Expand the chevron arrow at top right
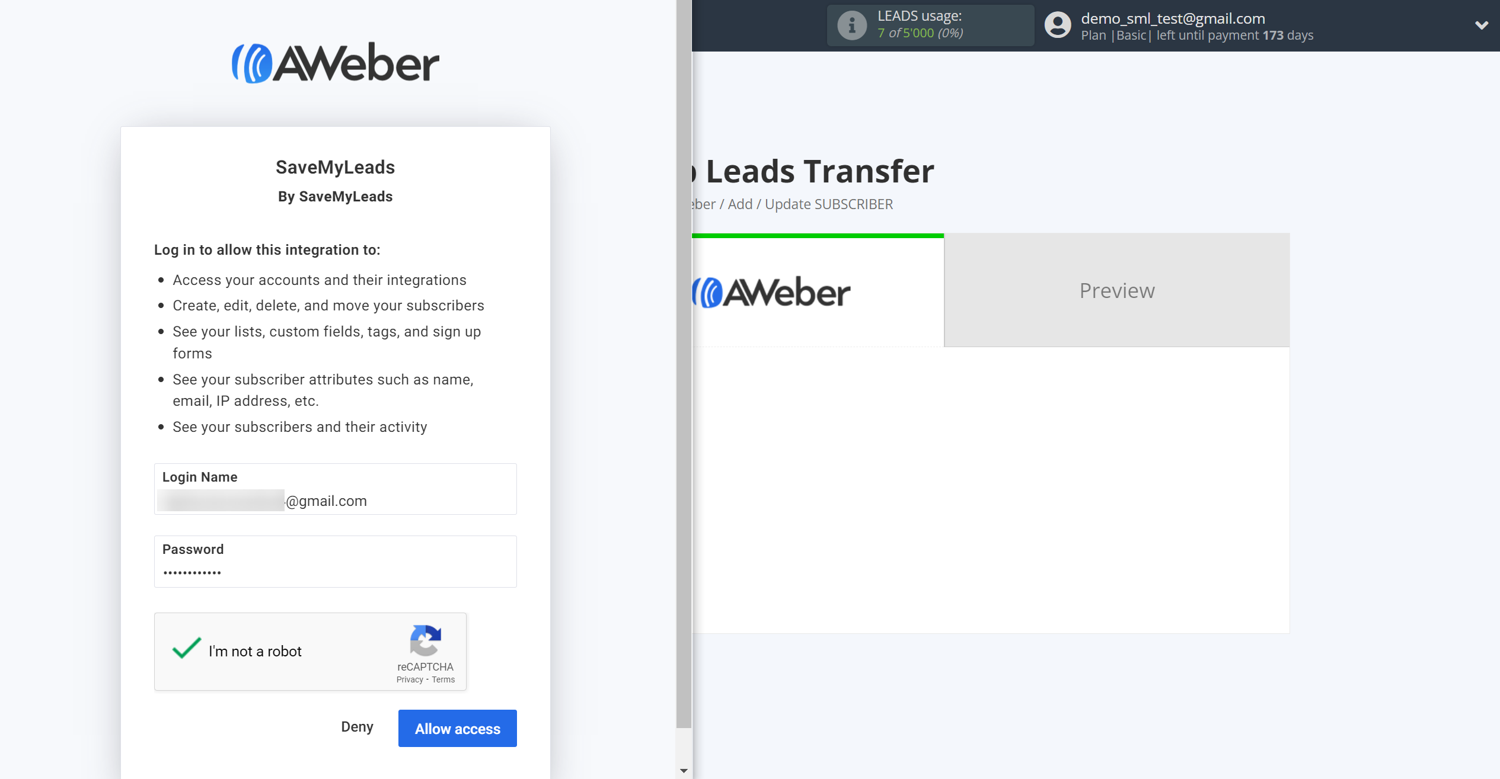 [x=1481, y=25]
